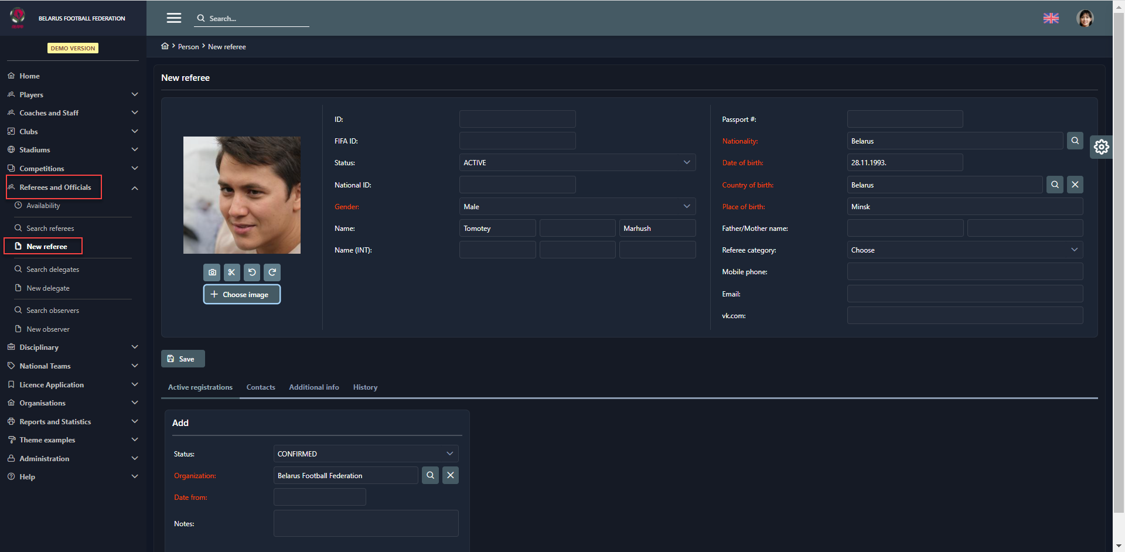Open Search referees in the sidebar
This screenshot has width=1125, height=552.
coord(50,229)
